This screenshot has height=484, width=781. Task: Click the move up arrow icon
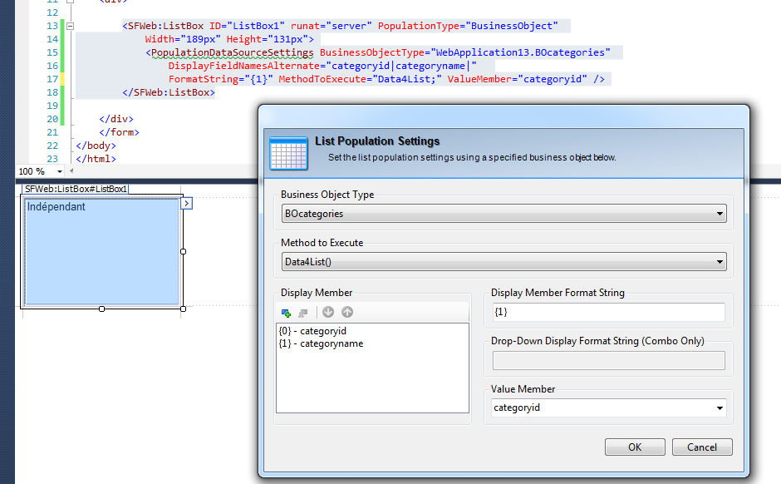[x=347, y=313]
